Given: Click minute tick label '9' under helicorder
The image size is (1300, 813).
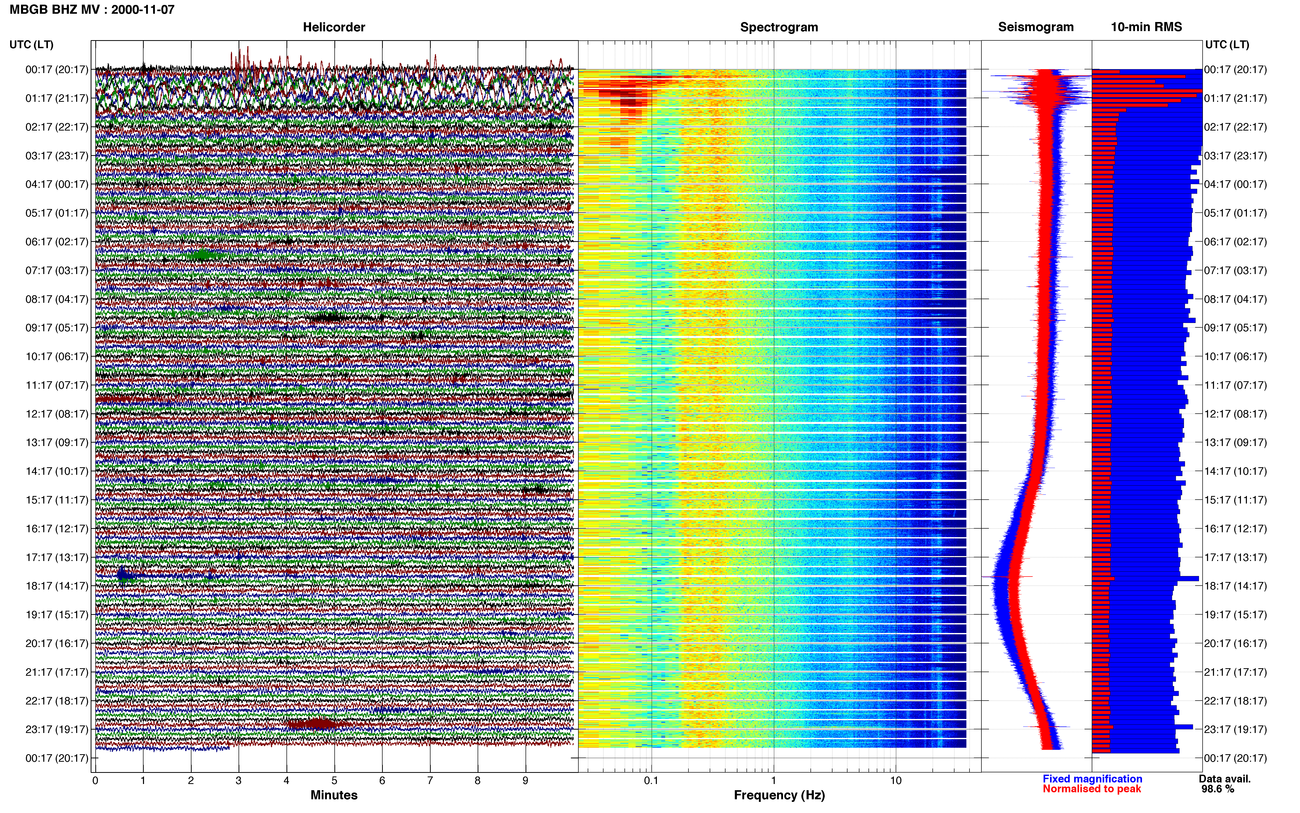Looking at the screenshot, I should click(525, 781).
